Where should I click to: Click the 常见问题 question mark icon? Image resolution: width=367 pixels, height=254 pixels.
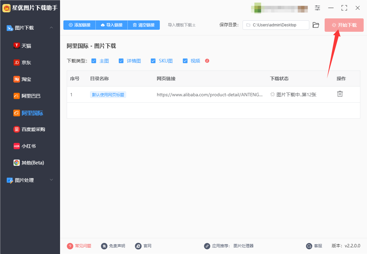[x=70, y=246]
